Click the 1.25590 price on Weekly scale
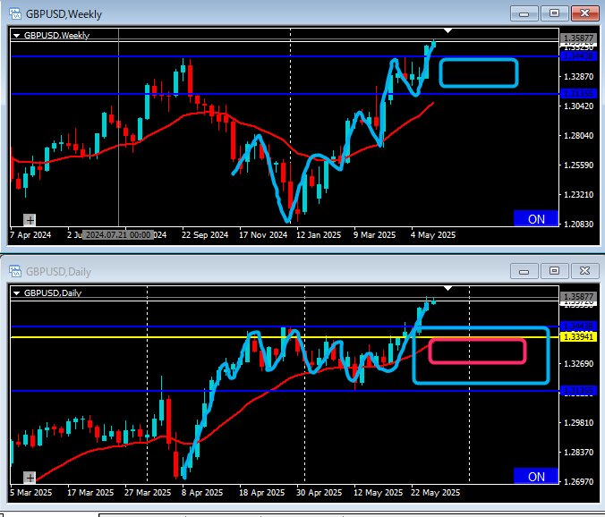 [x=578, y=165]
